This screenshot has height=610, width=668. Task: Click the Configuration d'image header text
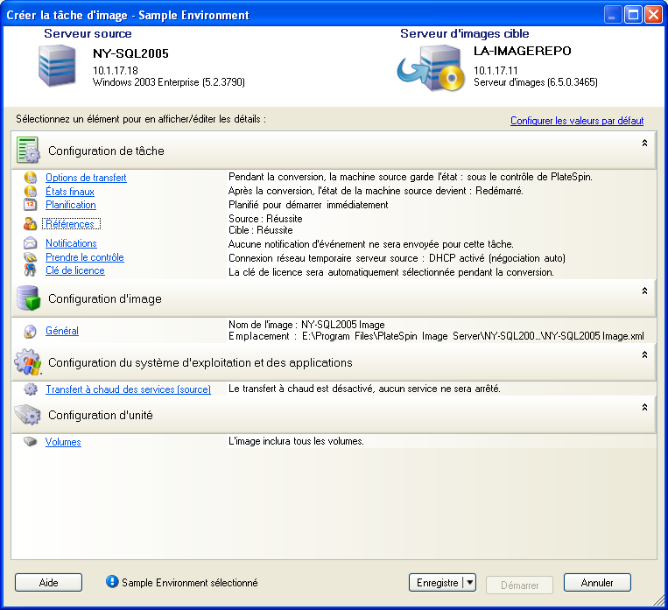point(105,298)
